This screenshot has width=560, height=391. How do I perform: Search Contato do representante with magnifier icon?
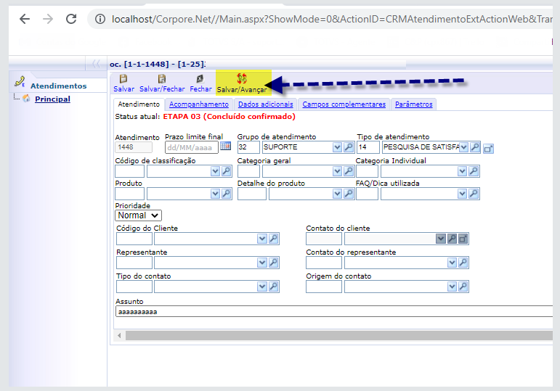[x=463, y=263]
